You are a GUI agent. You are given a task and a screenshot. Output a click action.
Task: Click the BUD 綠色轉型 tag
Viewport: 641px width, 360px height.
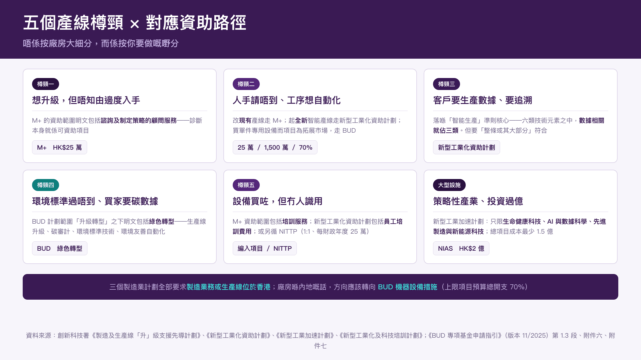pos(59,248)
